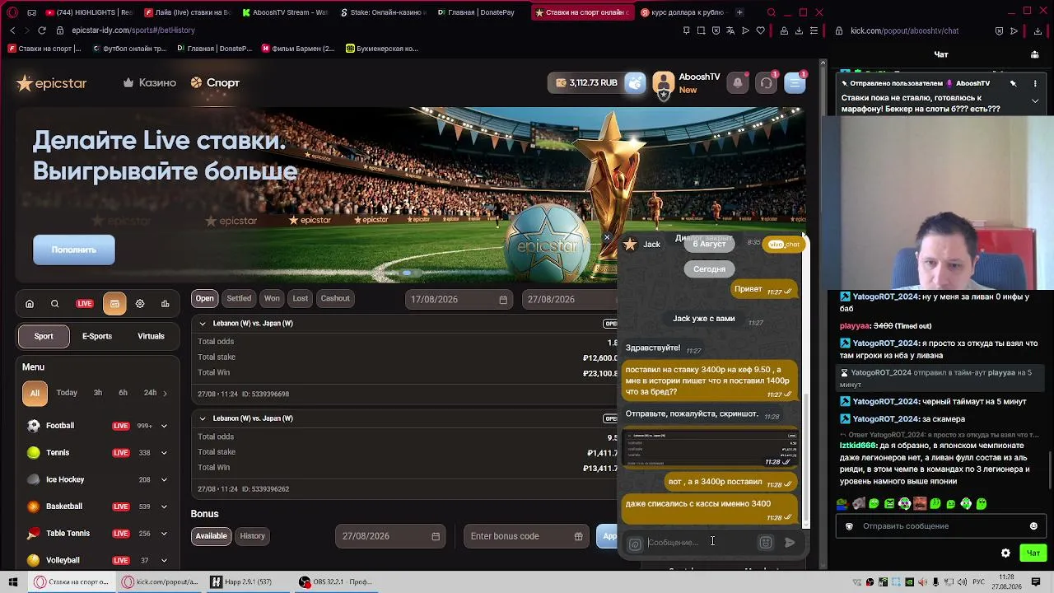Click the green Чат send button
Viewport: 1054px width, 593px height.
click(1033, 553)
